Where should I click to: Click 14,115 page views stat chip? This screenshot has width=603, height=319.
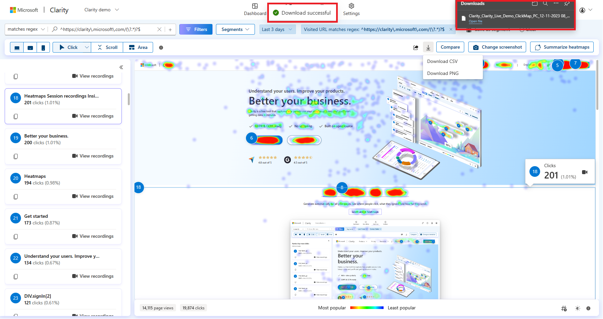(158, 308)
